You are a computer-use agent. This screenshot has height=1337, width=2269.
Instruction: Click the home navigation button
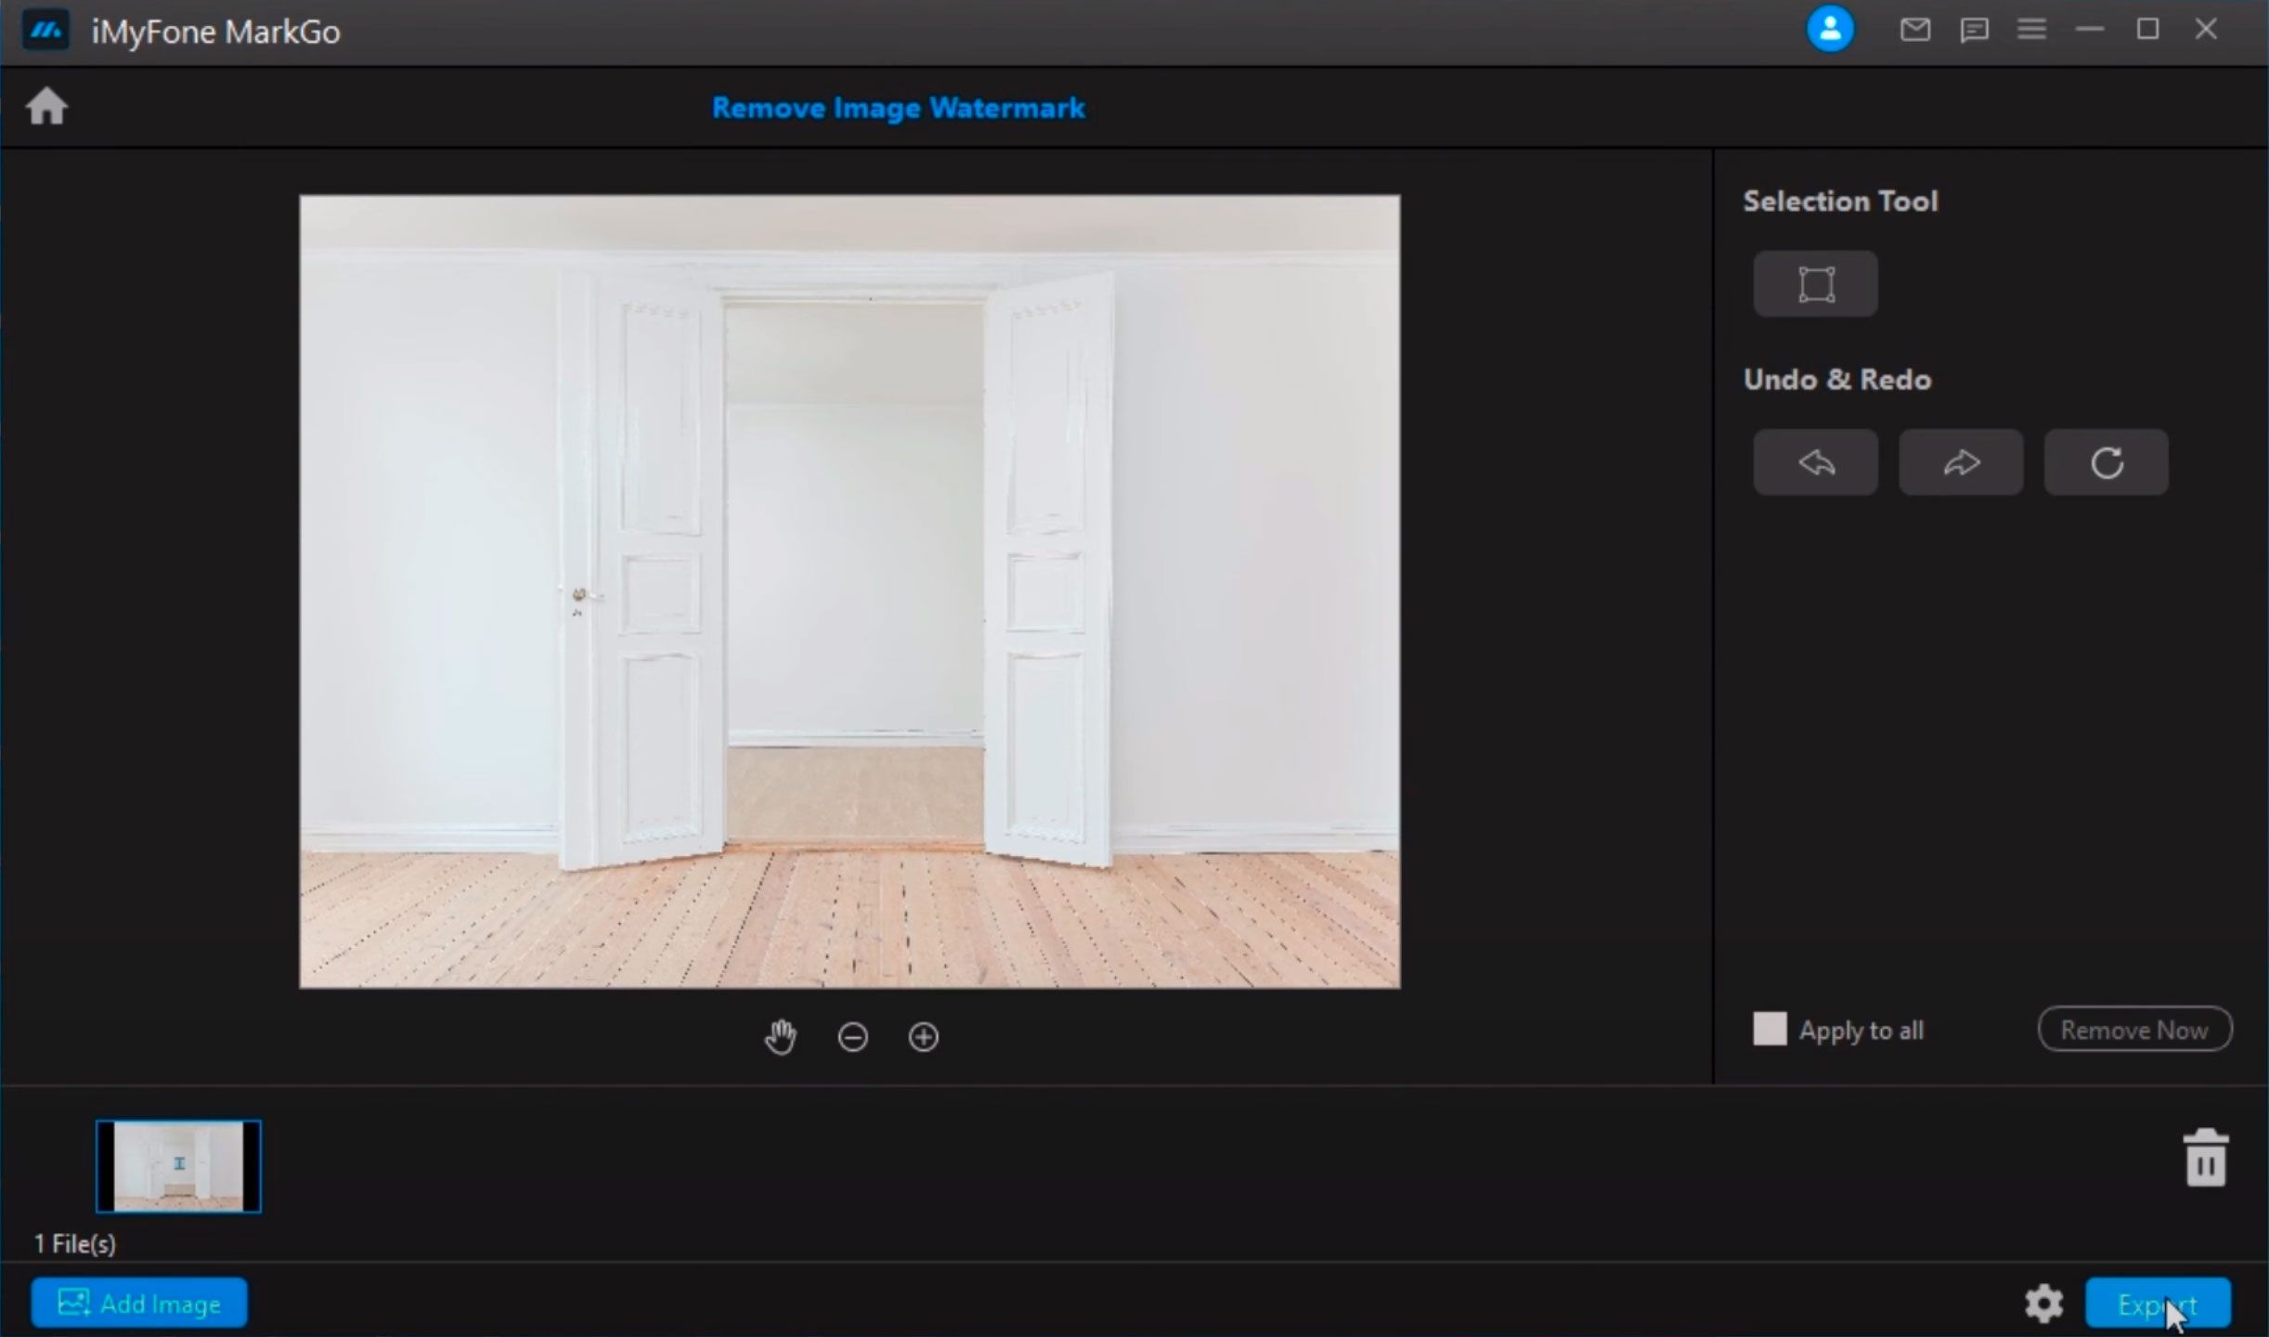(46, 107)
